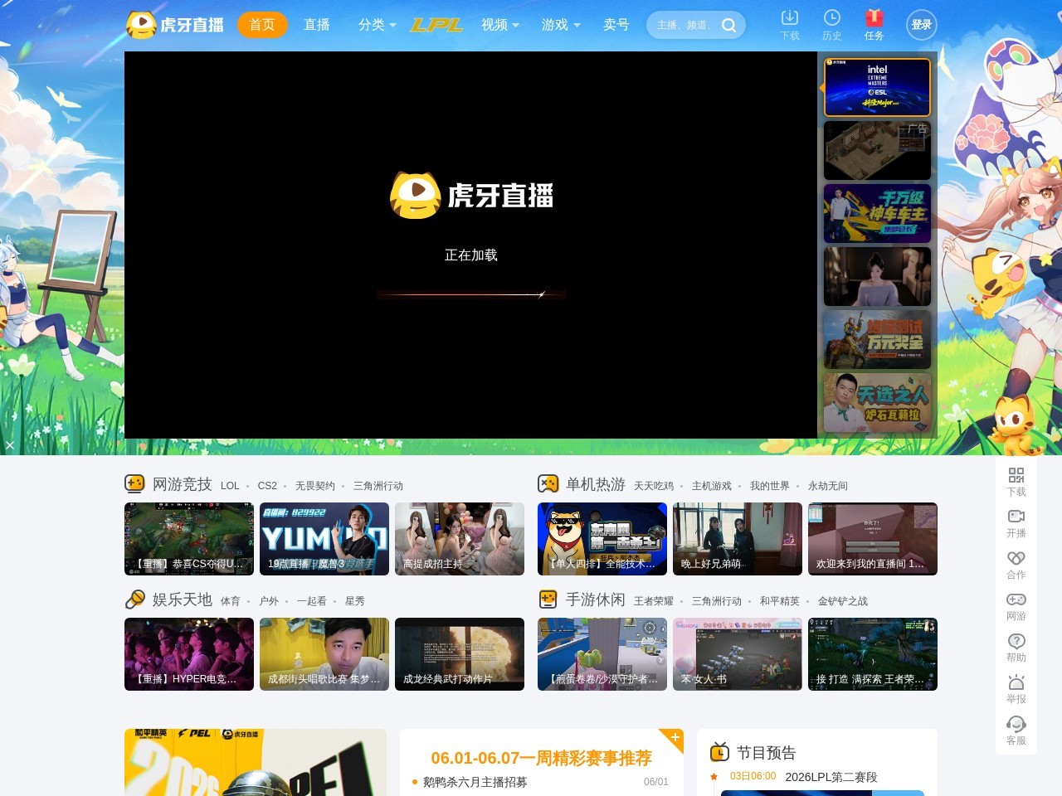
Task: Select the 万元奖金 thumbnail
Action: click(877, 339)
